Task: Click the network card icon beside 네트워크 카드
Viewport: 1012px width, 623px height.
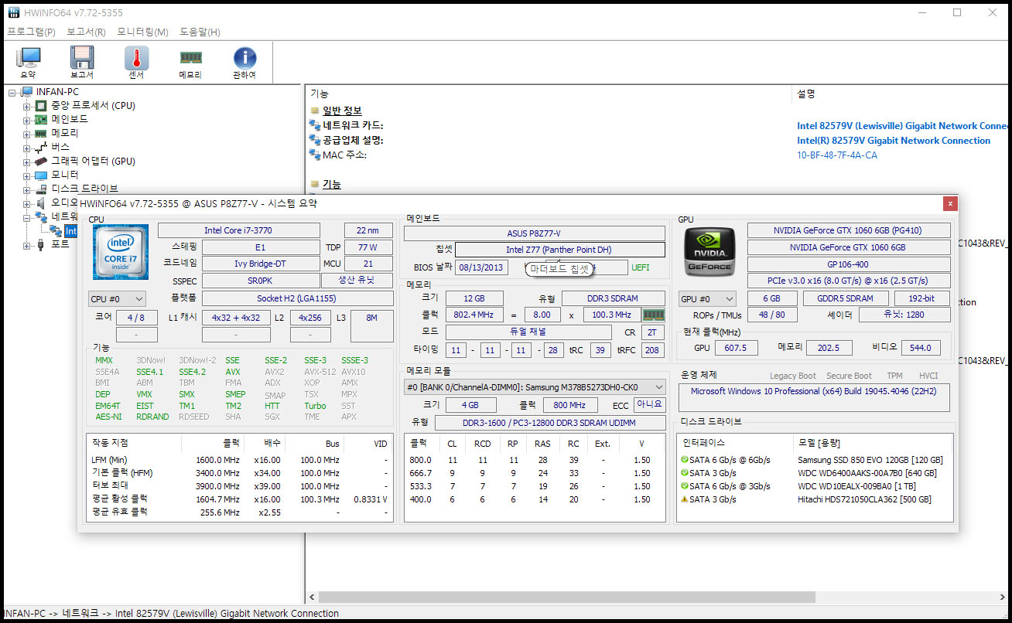Action: [314, 126]
